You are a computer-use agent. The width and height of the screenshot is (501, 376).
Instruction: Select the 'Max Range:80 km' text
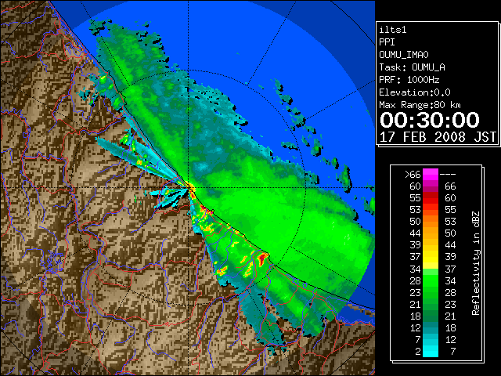coord(420,105)
